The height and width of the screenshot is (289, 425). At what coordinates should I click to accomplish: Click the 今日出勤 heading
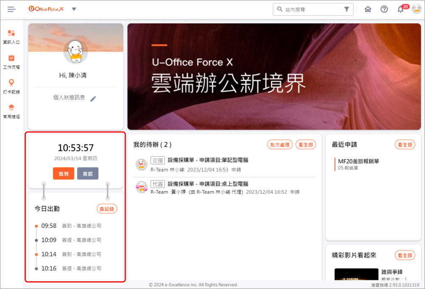(x=47, y=209)
